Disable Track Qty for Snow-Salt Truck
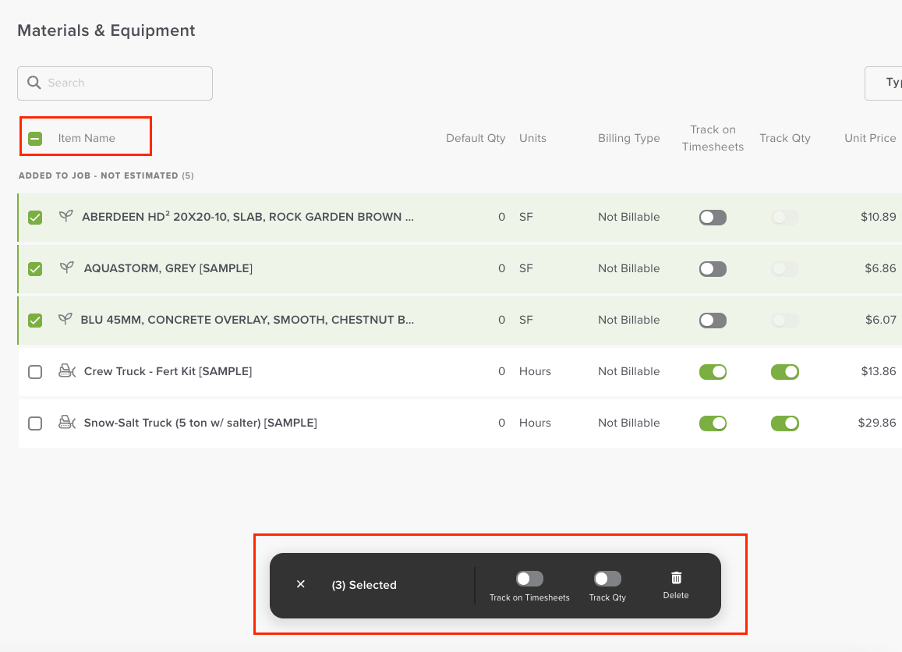The width and height of the screenshot is (902, 652). coord(784,423)
